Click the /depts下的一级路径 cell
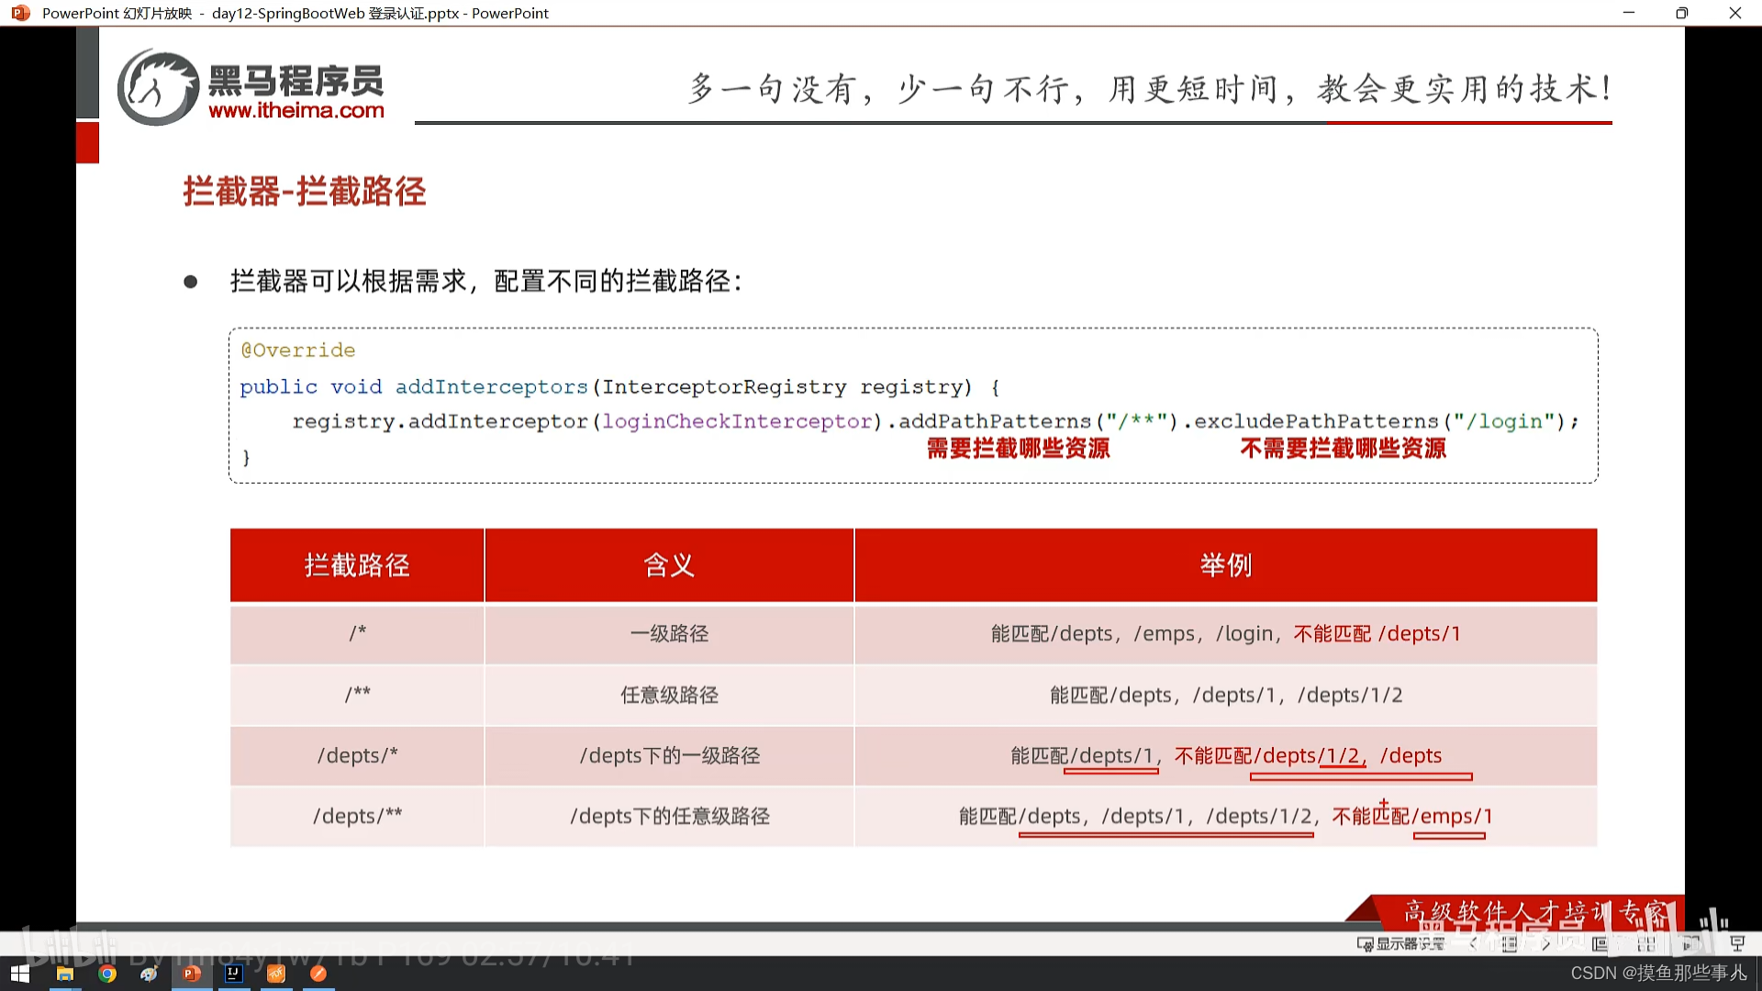The image size is (1762, 991). point(669,755)
